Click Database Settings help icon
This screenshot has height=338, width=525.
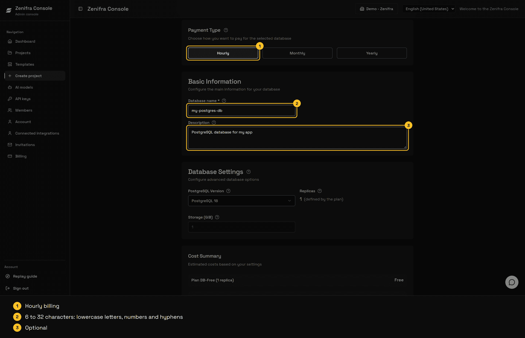[249, 172]
